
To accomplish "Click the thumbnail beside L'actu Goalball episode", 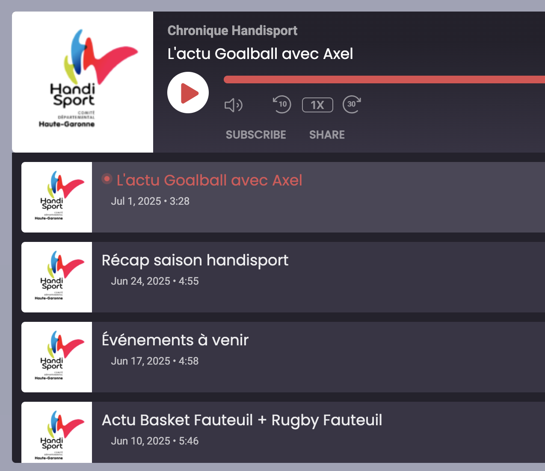I will pyautogui.click(x=57, y=197).
